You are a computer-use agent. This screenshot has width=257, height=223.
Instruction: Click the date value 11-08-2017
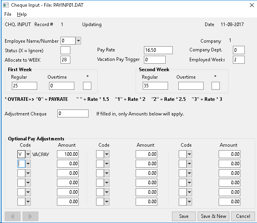click(232, 25)
